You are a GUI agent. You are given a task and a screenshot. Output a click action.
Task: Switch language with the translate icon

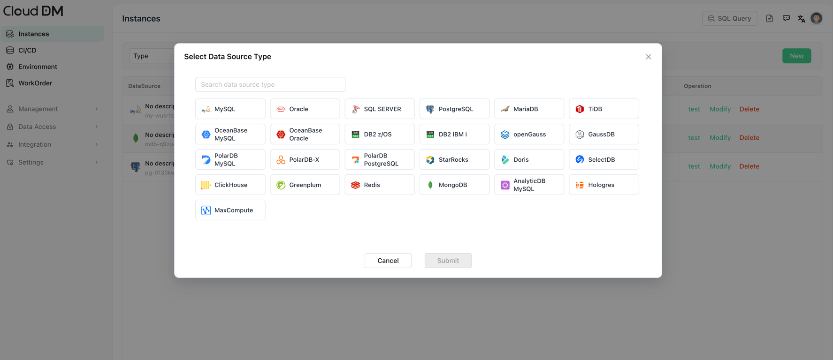tap(801, 18)
